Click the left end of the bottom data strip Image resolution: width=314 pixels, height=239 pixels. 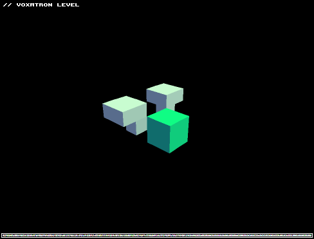tap(3, 235)
